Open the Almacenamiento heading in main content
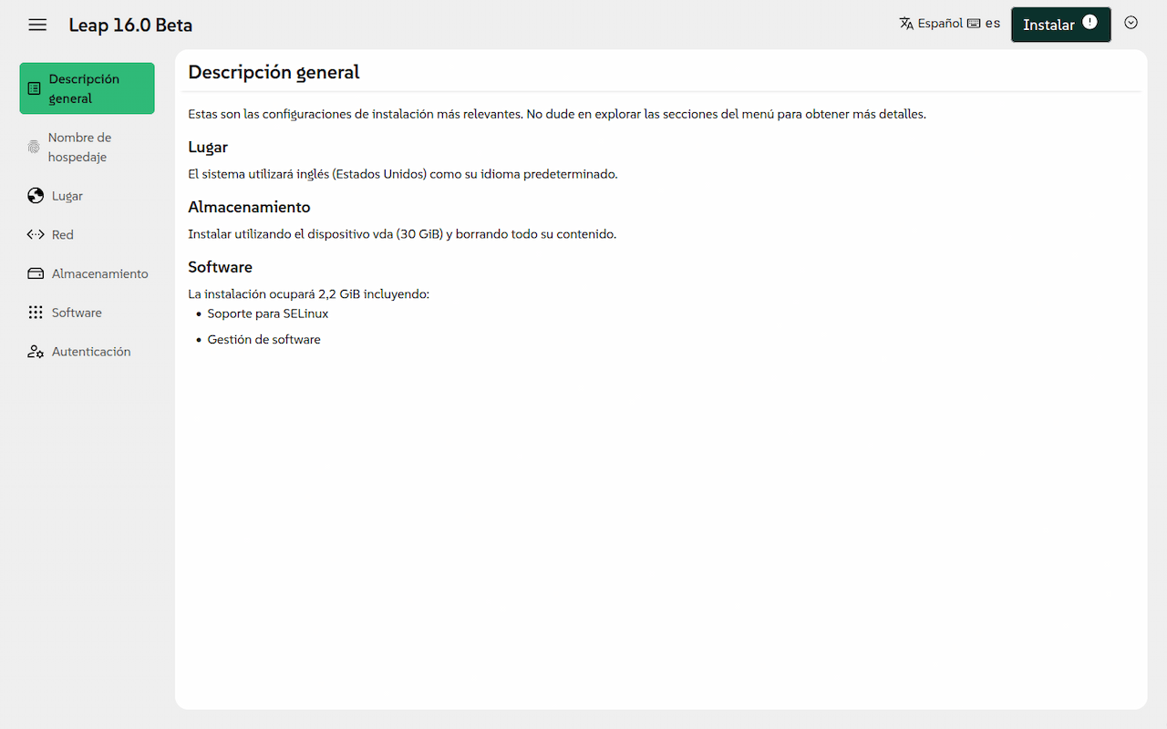 249,207
